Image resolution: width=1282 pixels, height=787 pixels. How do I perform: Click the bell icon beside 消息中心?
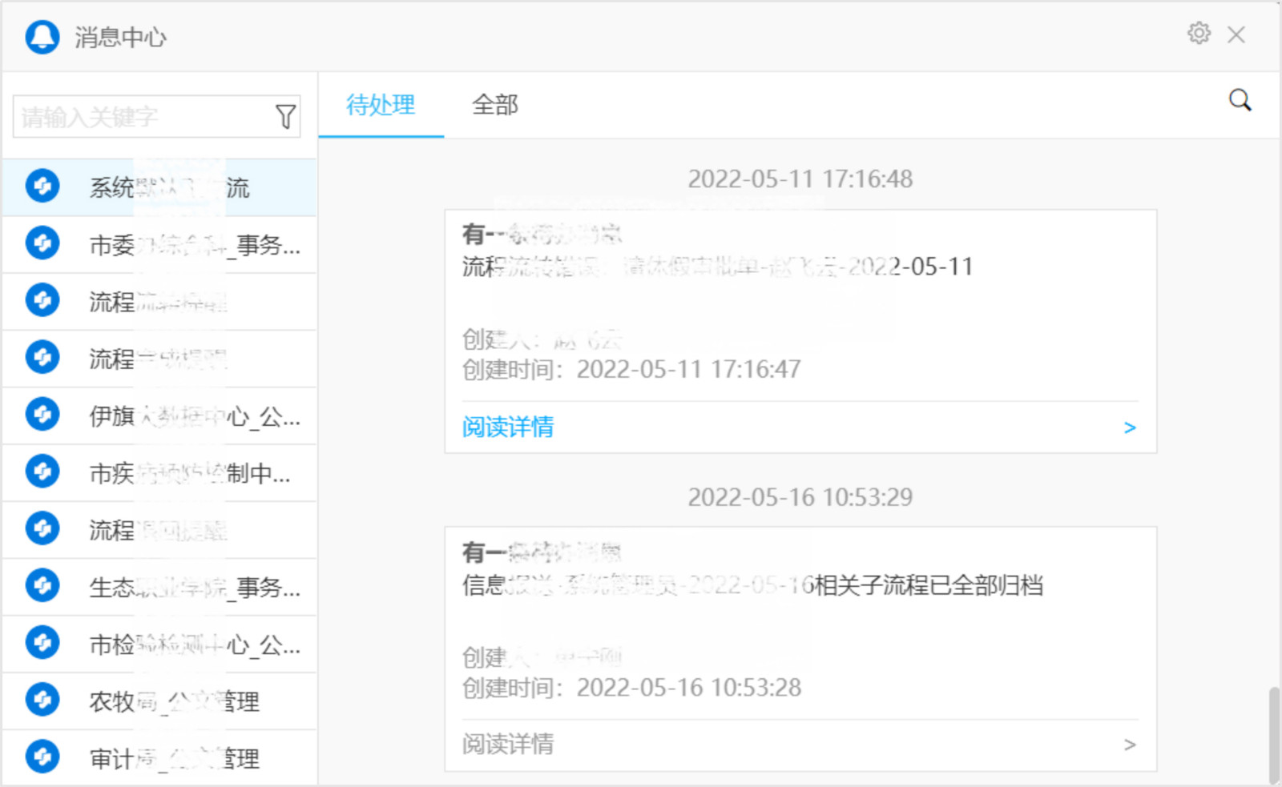coord(42,37)
